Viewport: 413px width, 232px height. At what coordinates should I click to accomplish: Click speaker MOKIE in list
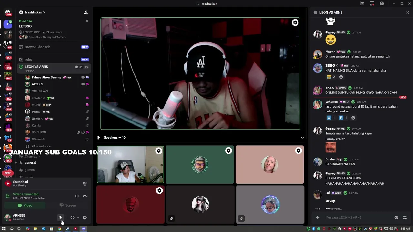[57, 105]
